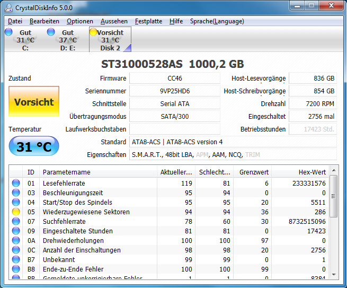The height and width of the screenshot is (288, 347).
Task: Click the status icon for Suchfehlerrate
Action: pyautogui.click(x=16, y=221)
